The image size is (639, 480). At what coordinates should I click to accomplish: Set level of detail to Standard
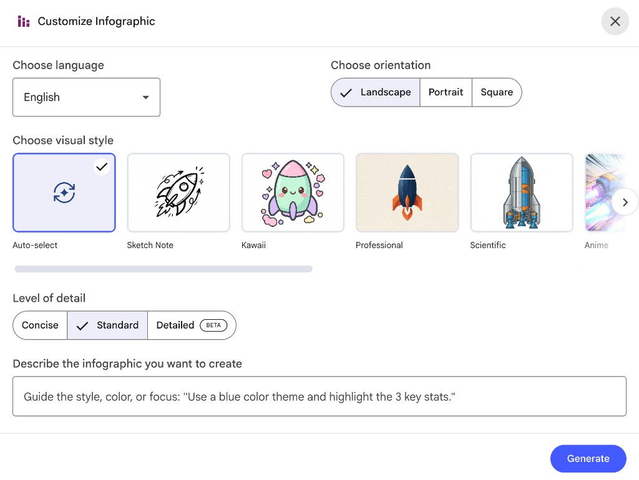[107, 325]
